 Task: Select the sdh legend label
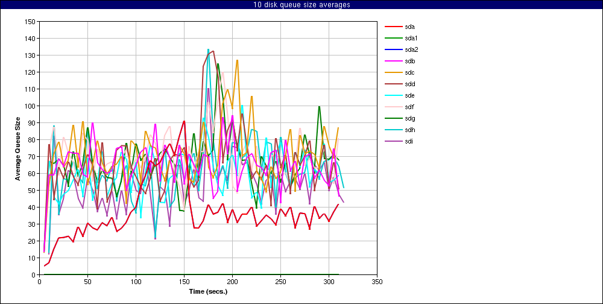point(410,130)
